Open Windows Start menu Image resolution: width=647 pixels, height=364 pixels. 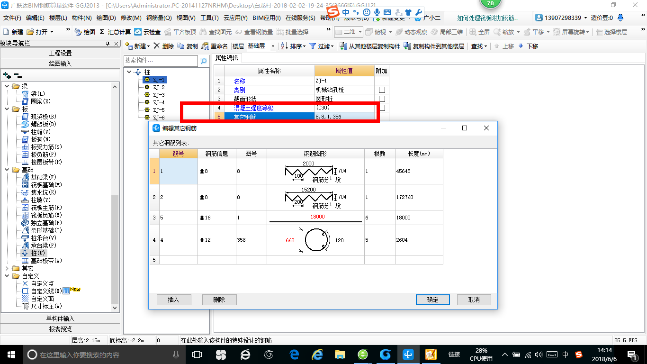11,354
